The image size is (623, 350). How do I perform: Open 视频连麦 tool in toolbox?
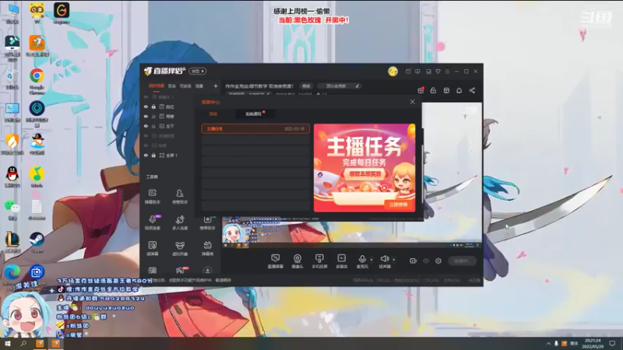[153, 222]
